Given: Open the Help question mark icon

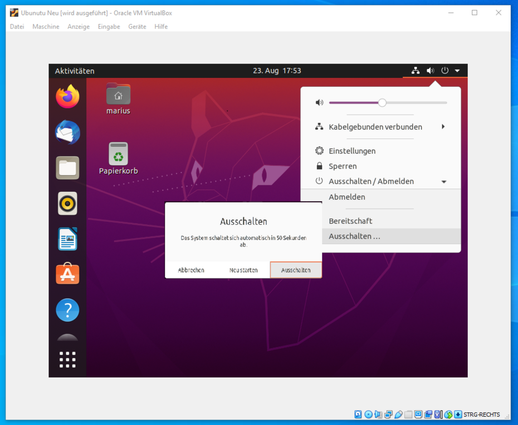Looking at the screenshot, I should tap(67, 310).
